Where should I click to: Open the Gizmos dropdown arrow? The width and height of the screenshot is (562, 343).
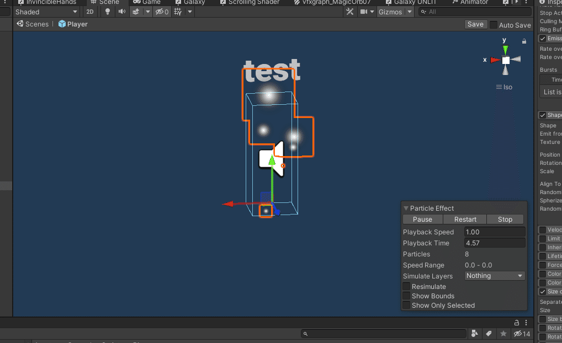pyautogui.click(x=409, y=12)
